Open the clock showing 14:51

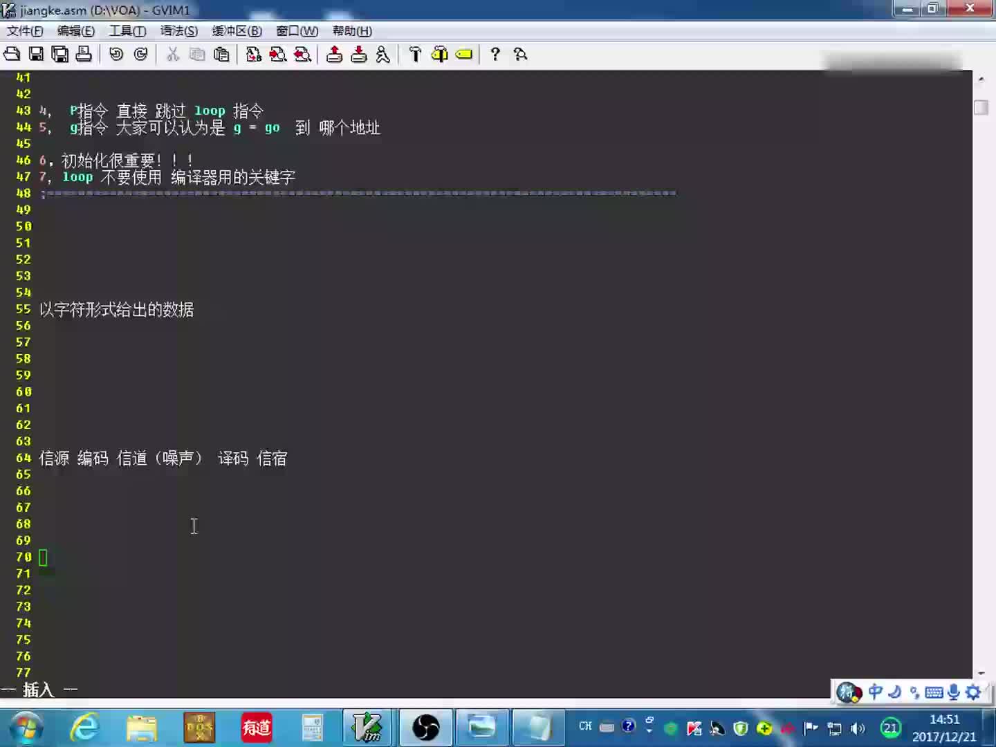(944, 728)
